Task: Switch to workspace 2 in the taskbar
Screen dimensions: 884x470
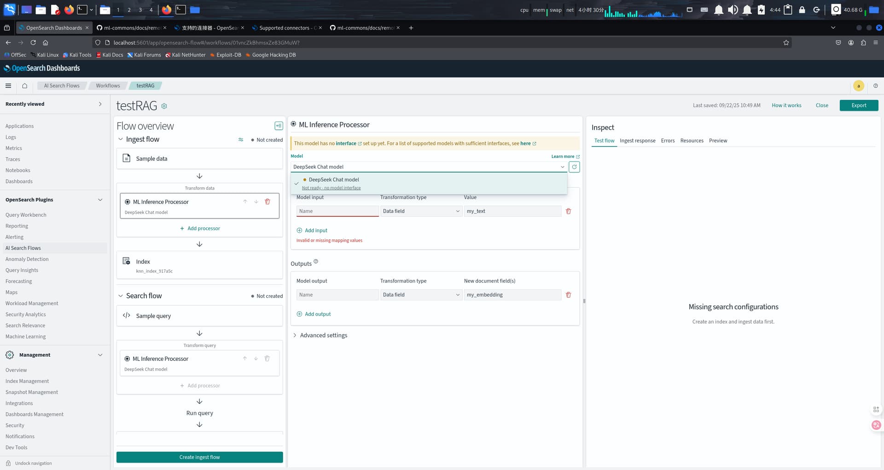Action: pyautogui.click(x=129, y=10)
